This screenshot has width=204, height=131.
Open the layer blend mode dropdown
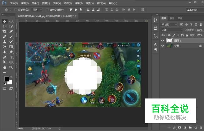172,30
